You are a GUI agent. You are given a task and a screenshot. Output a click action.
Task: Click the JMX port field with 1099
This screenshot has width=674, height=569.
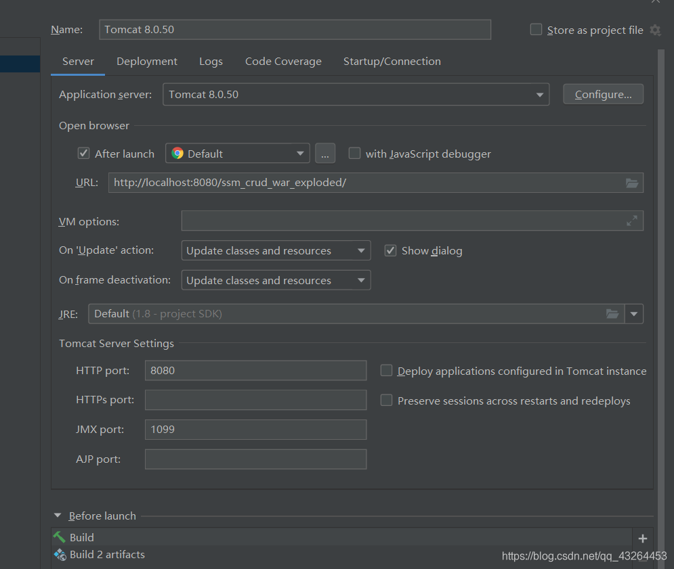(256, 430)
